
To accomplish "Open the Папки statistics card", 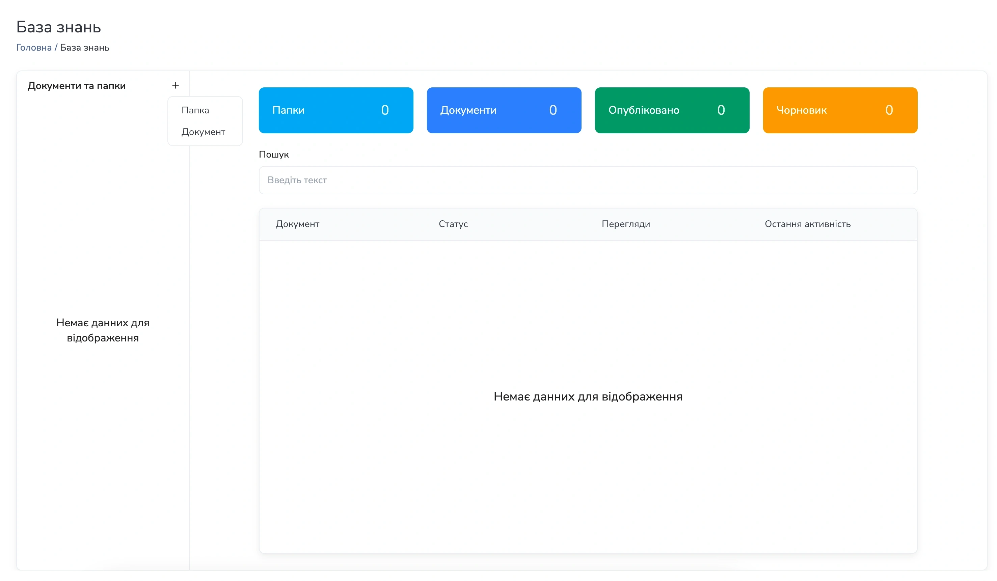I will click(336, 110).
